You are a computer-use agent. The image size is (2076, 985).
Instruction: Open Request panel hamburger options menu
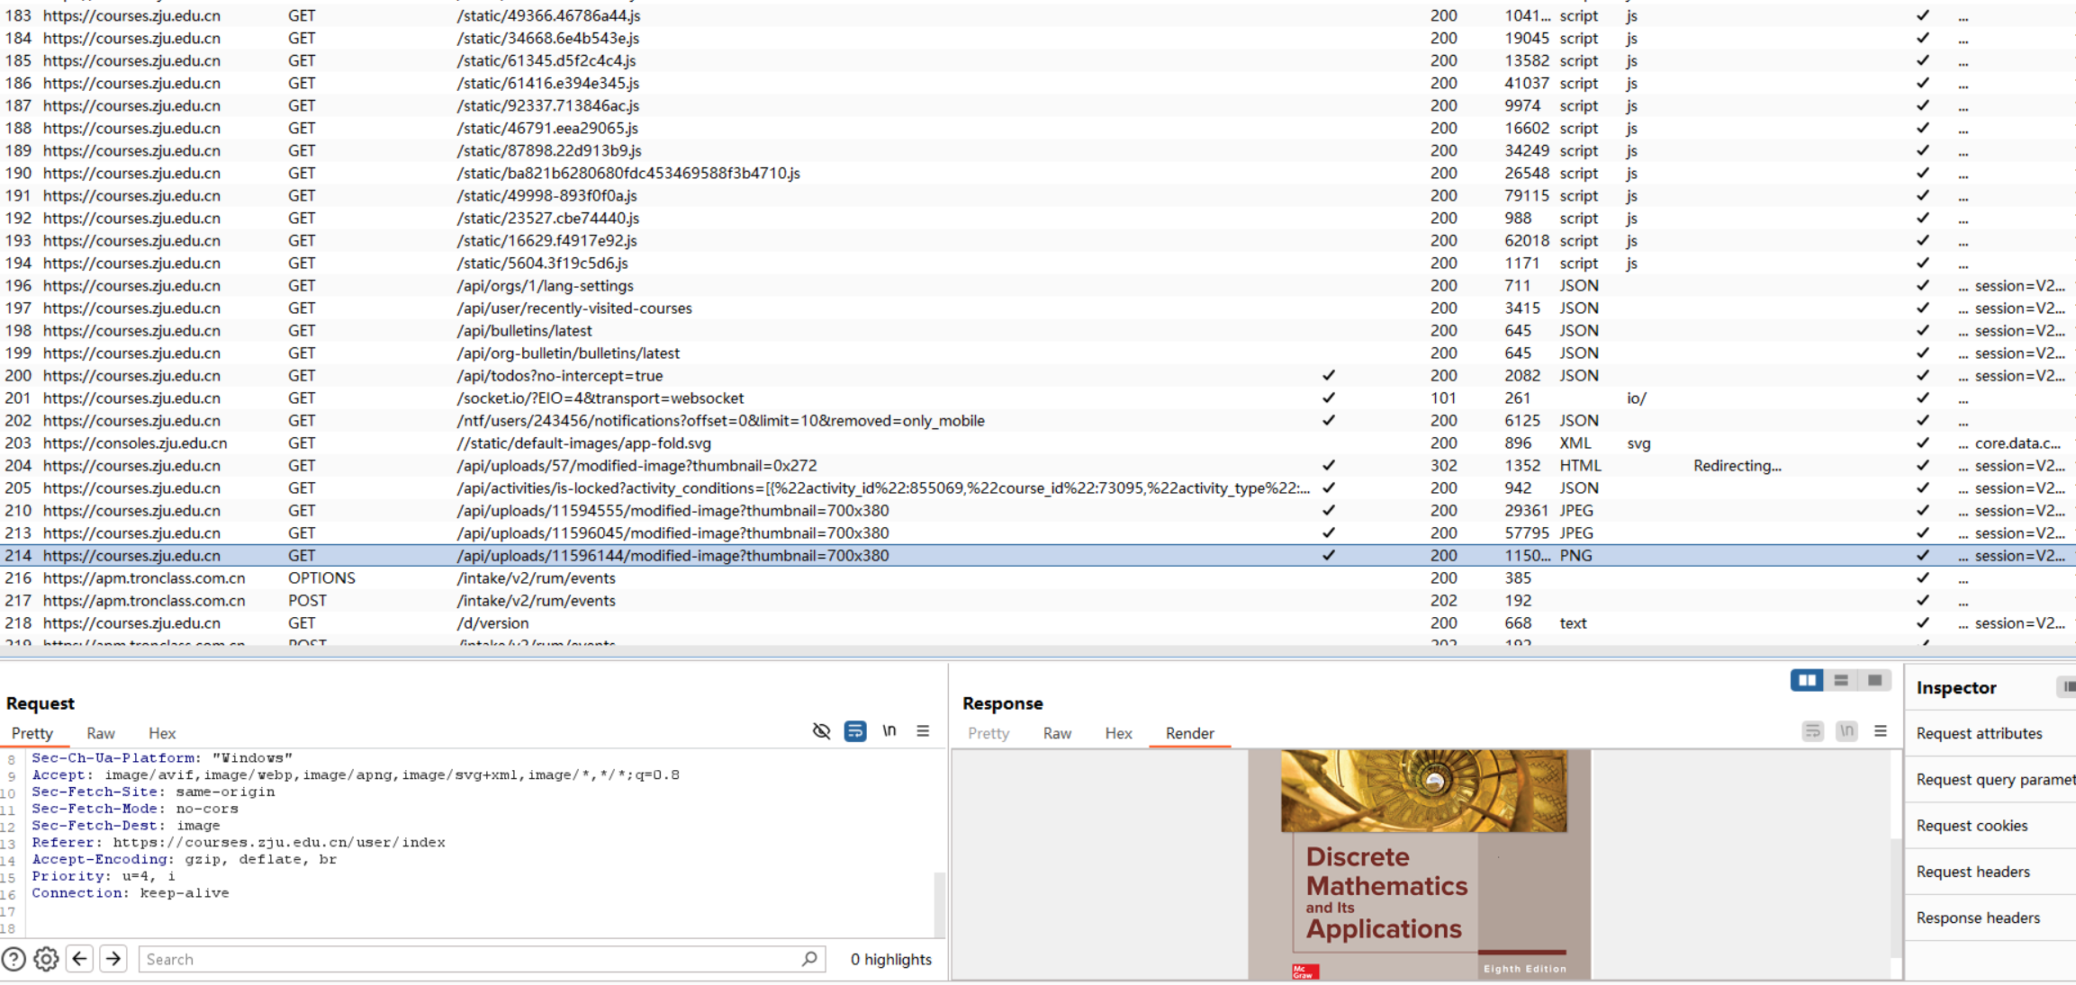pyautogui.click(x=923, y=731)
